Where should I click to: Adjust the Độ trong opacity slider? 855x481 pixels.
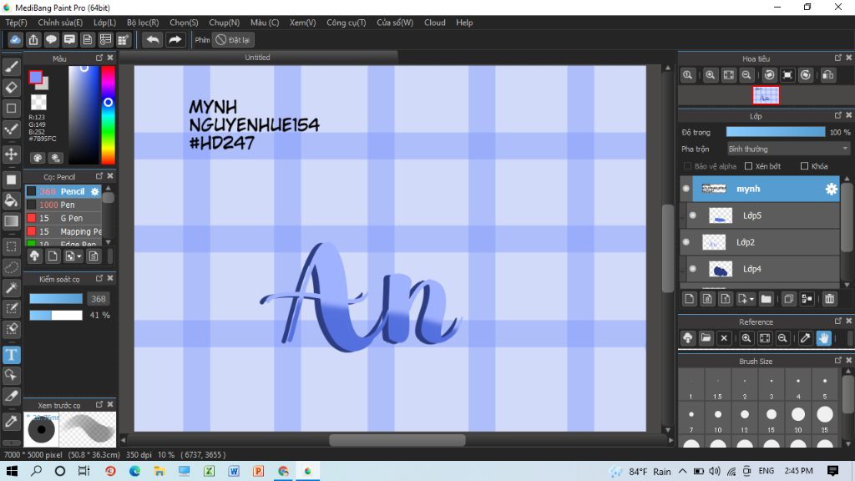tap(776, 132)
